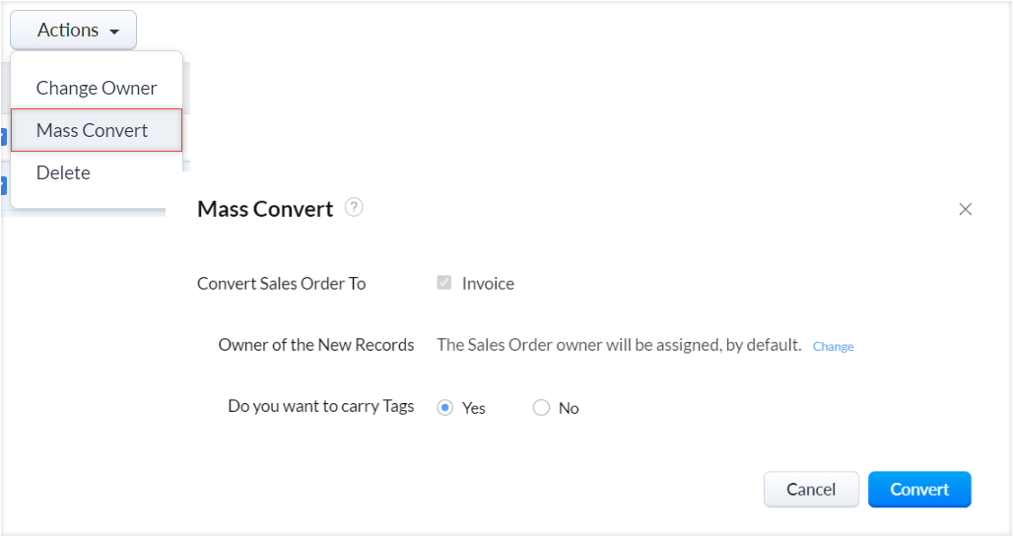
Task: Click the Owner of the New Records label
Action: [x=316, y=345]
